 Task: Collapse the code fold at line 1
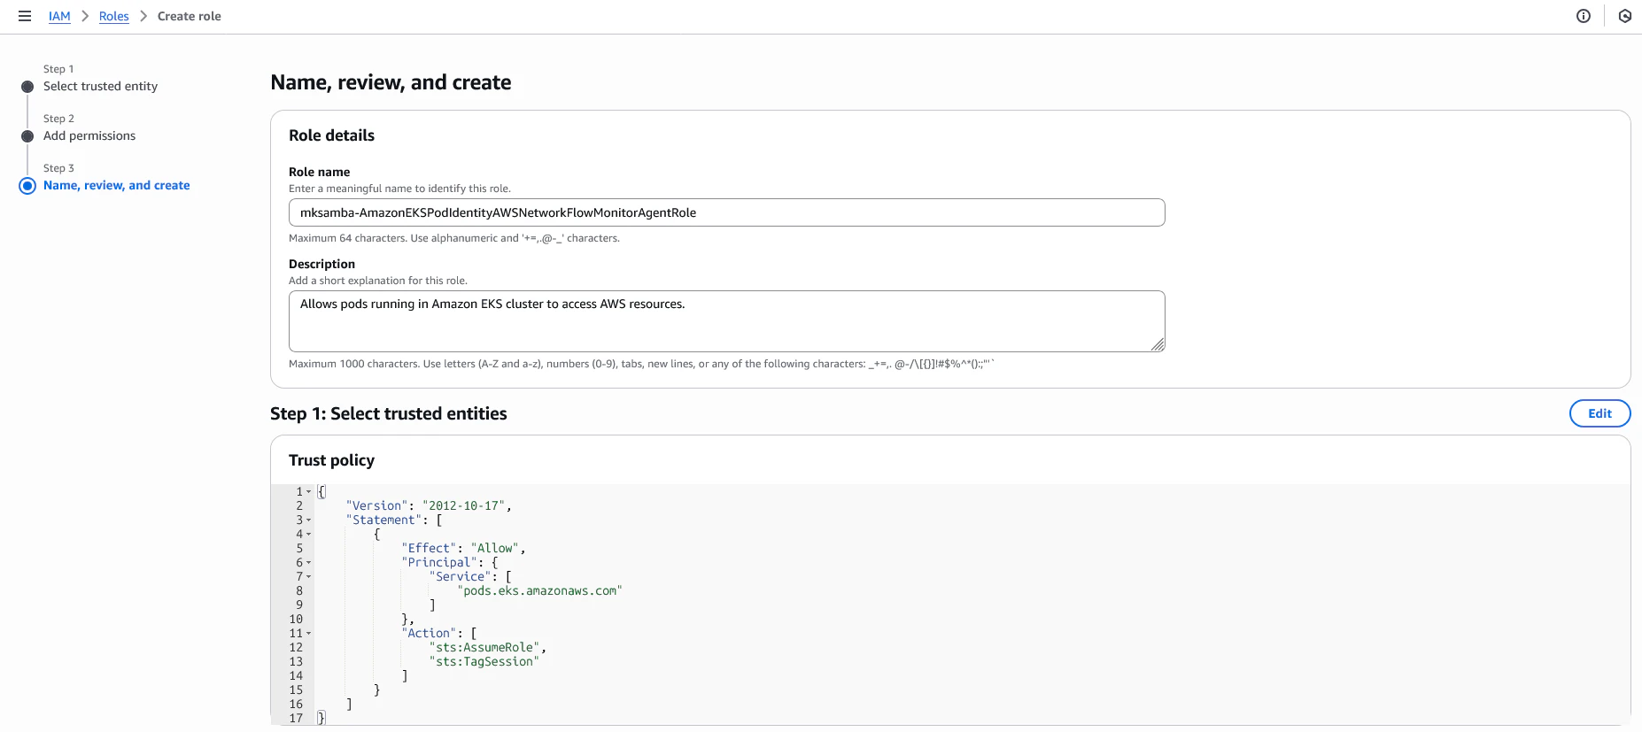[309, 492]
